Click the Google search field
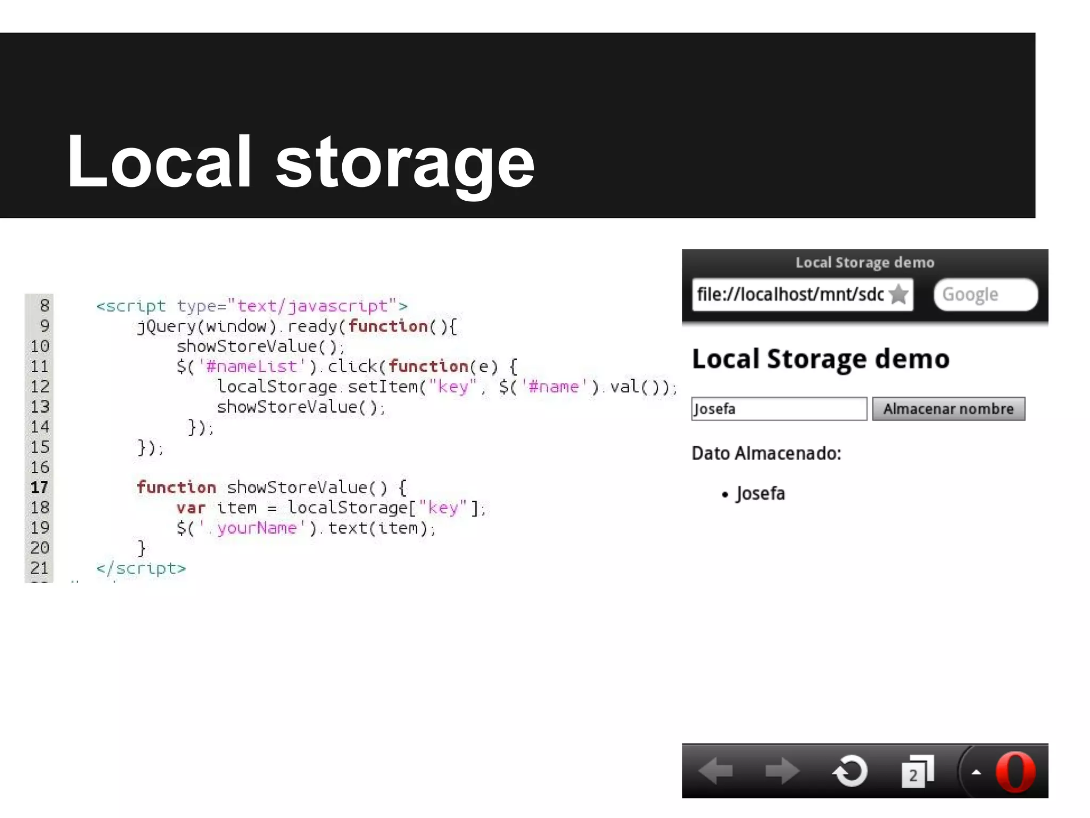Screen dimensions: 1090x818 [986, 294]
